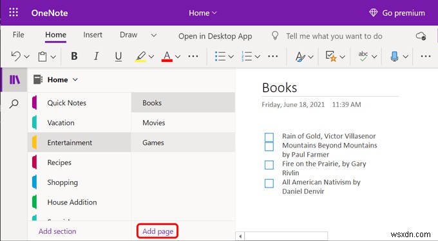The width and height of the screenshot is (438, 241).
Task: Expand the Styles dropdown arrow
Action: [310, 57]
